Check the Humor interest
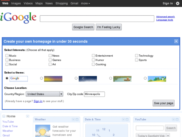Viewport: 182px width, 137px height. (x=93, y=60)
